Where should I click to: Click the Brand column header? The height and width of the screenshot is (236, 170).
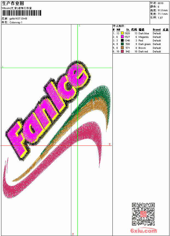coord(157,30)
